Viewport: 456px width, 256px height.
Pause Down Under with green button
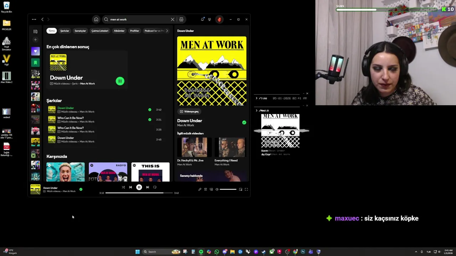pyautogui.click(x=120, y=81)
